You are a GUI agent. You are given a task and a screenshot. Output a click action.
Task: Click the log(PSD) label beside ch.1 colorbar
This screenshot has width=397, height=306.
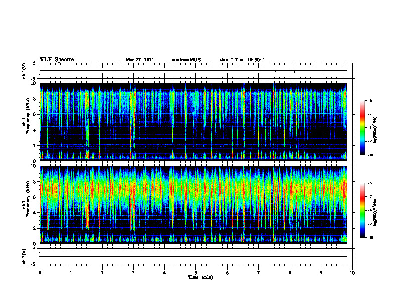click(x=375, y=130)
